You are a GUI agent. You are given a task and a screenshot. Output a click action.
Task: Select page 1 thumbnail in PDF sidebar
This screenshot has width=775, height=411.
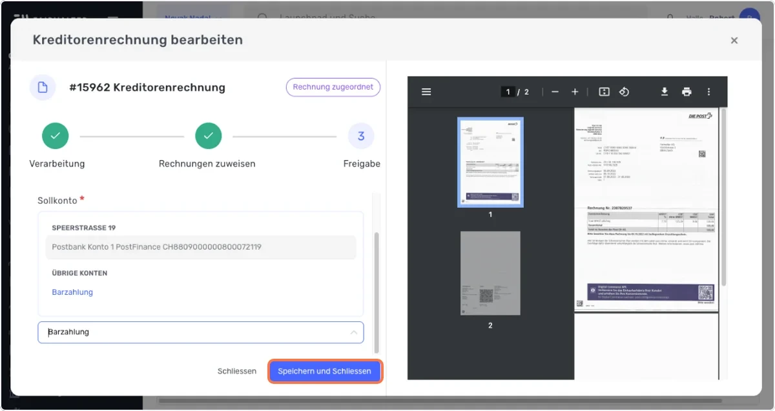click(490, 163)
